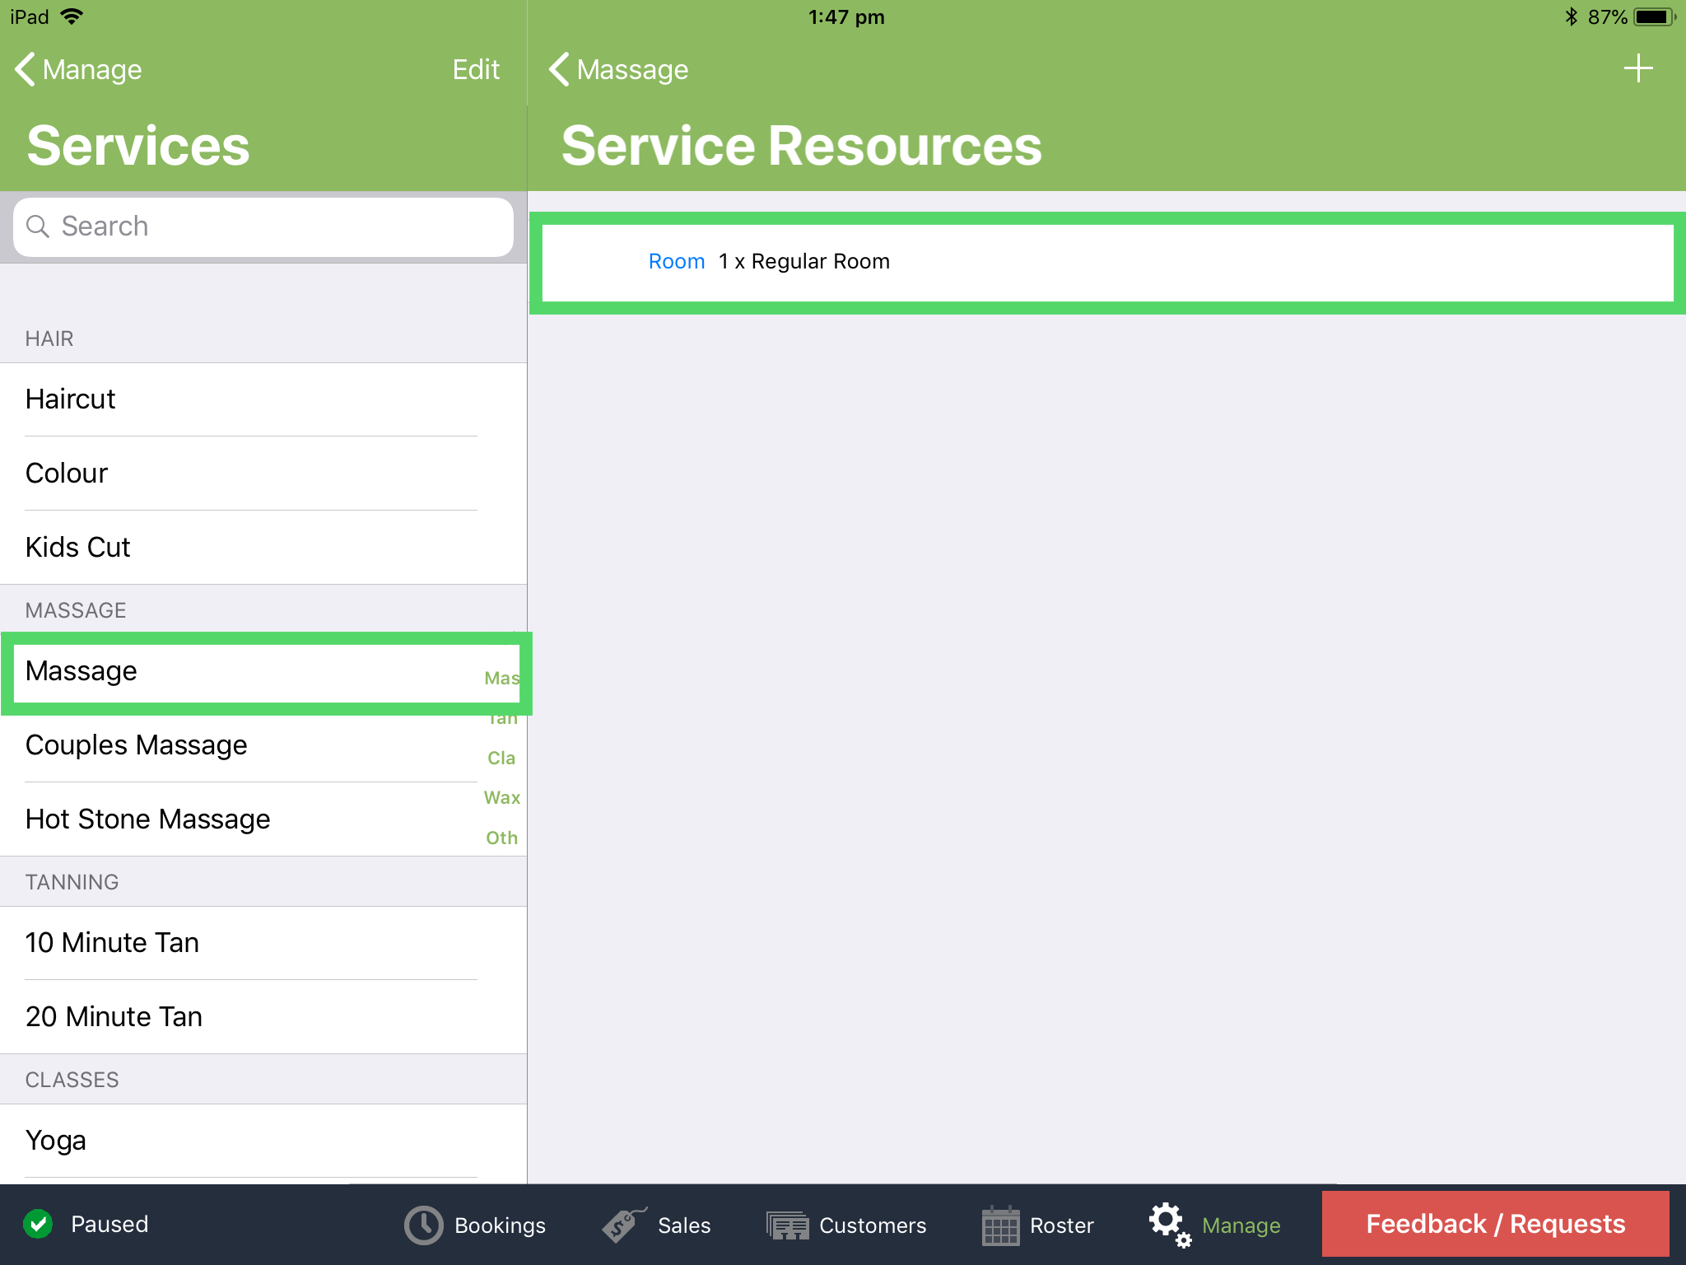Toggle the Paused status indicator

click(x=108, y=1224)
